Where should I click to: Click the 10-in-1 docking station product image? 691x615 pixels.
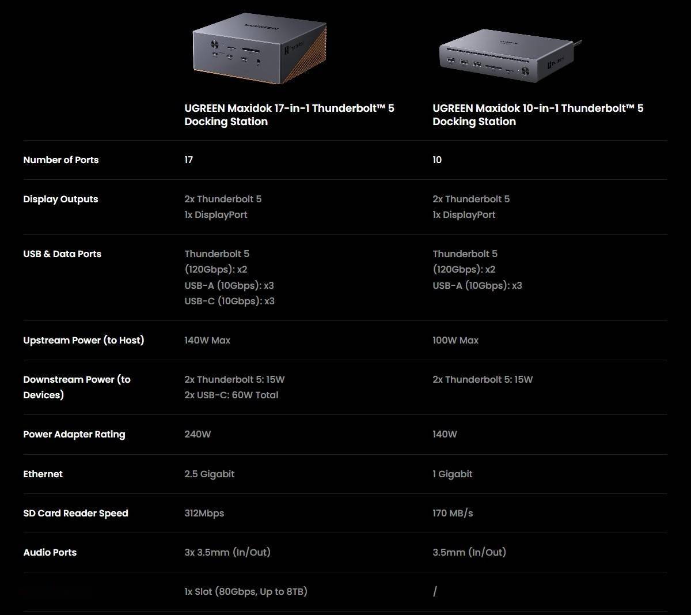coord(508,58)
